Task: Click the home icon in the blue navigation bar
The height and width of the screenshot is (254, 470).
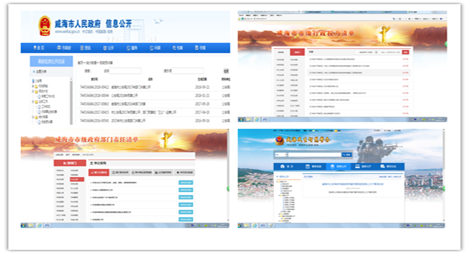Action: coord(36,48)
